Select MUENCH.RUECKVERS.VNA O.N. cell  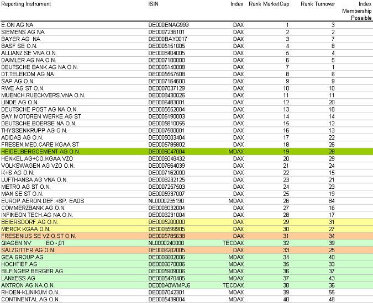[x=43, y=95]
